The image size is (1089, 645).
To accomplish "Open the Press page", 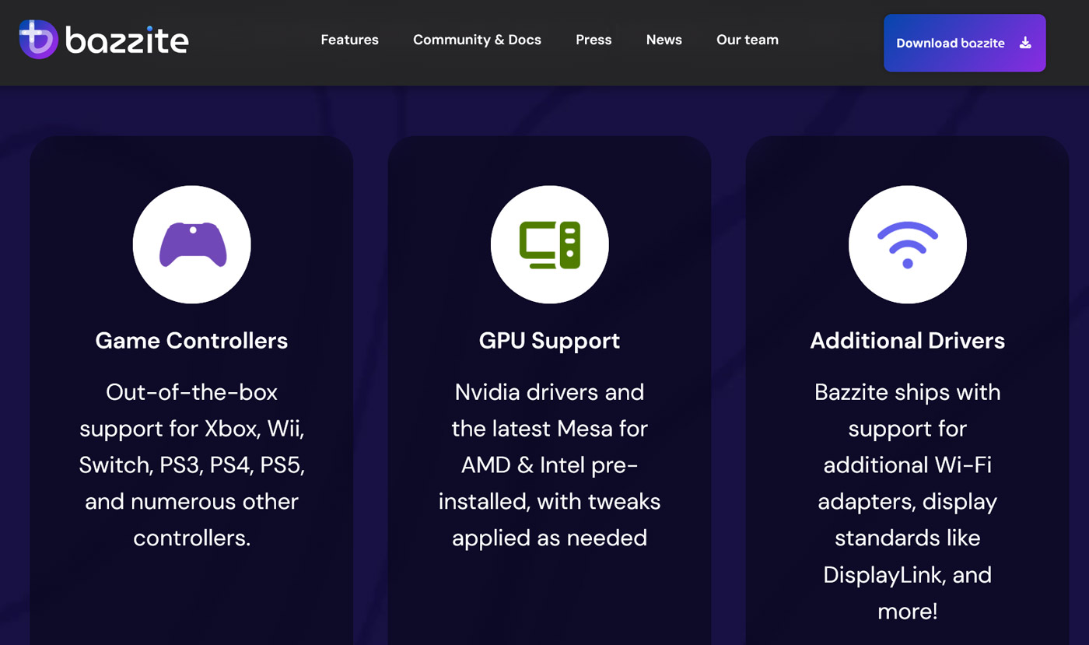I will click(x=594, y=40).
